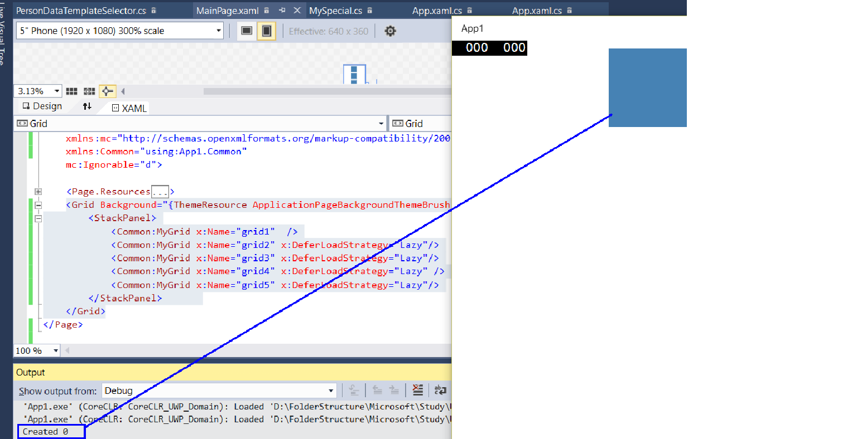
Task: Click the phone preview thumbnail in designer
Action: tap(354, 74)
